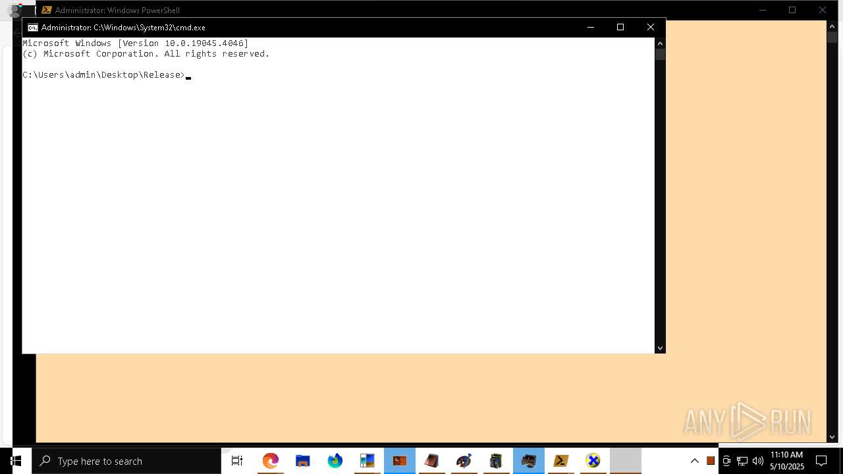Screen dimensions: 843x474
Task: Open the brown book taskbar app
Action: [x=432, y=461]
